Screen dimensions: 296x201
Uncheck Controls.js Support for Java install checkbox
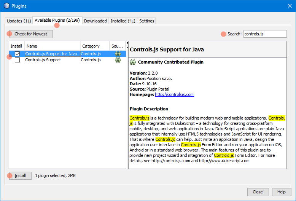coord(18,54)
